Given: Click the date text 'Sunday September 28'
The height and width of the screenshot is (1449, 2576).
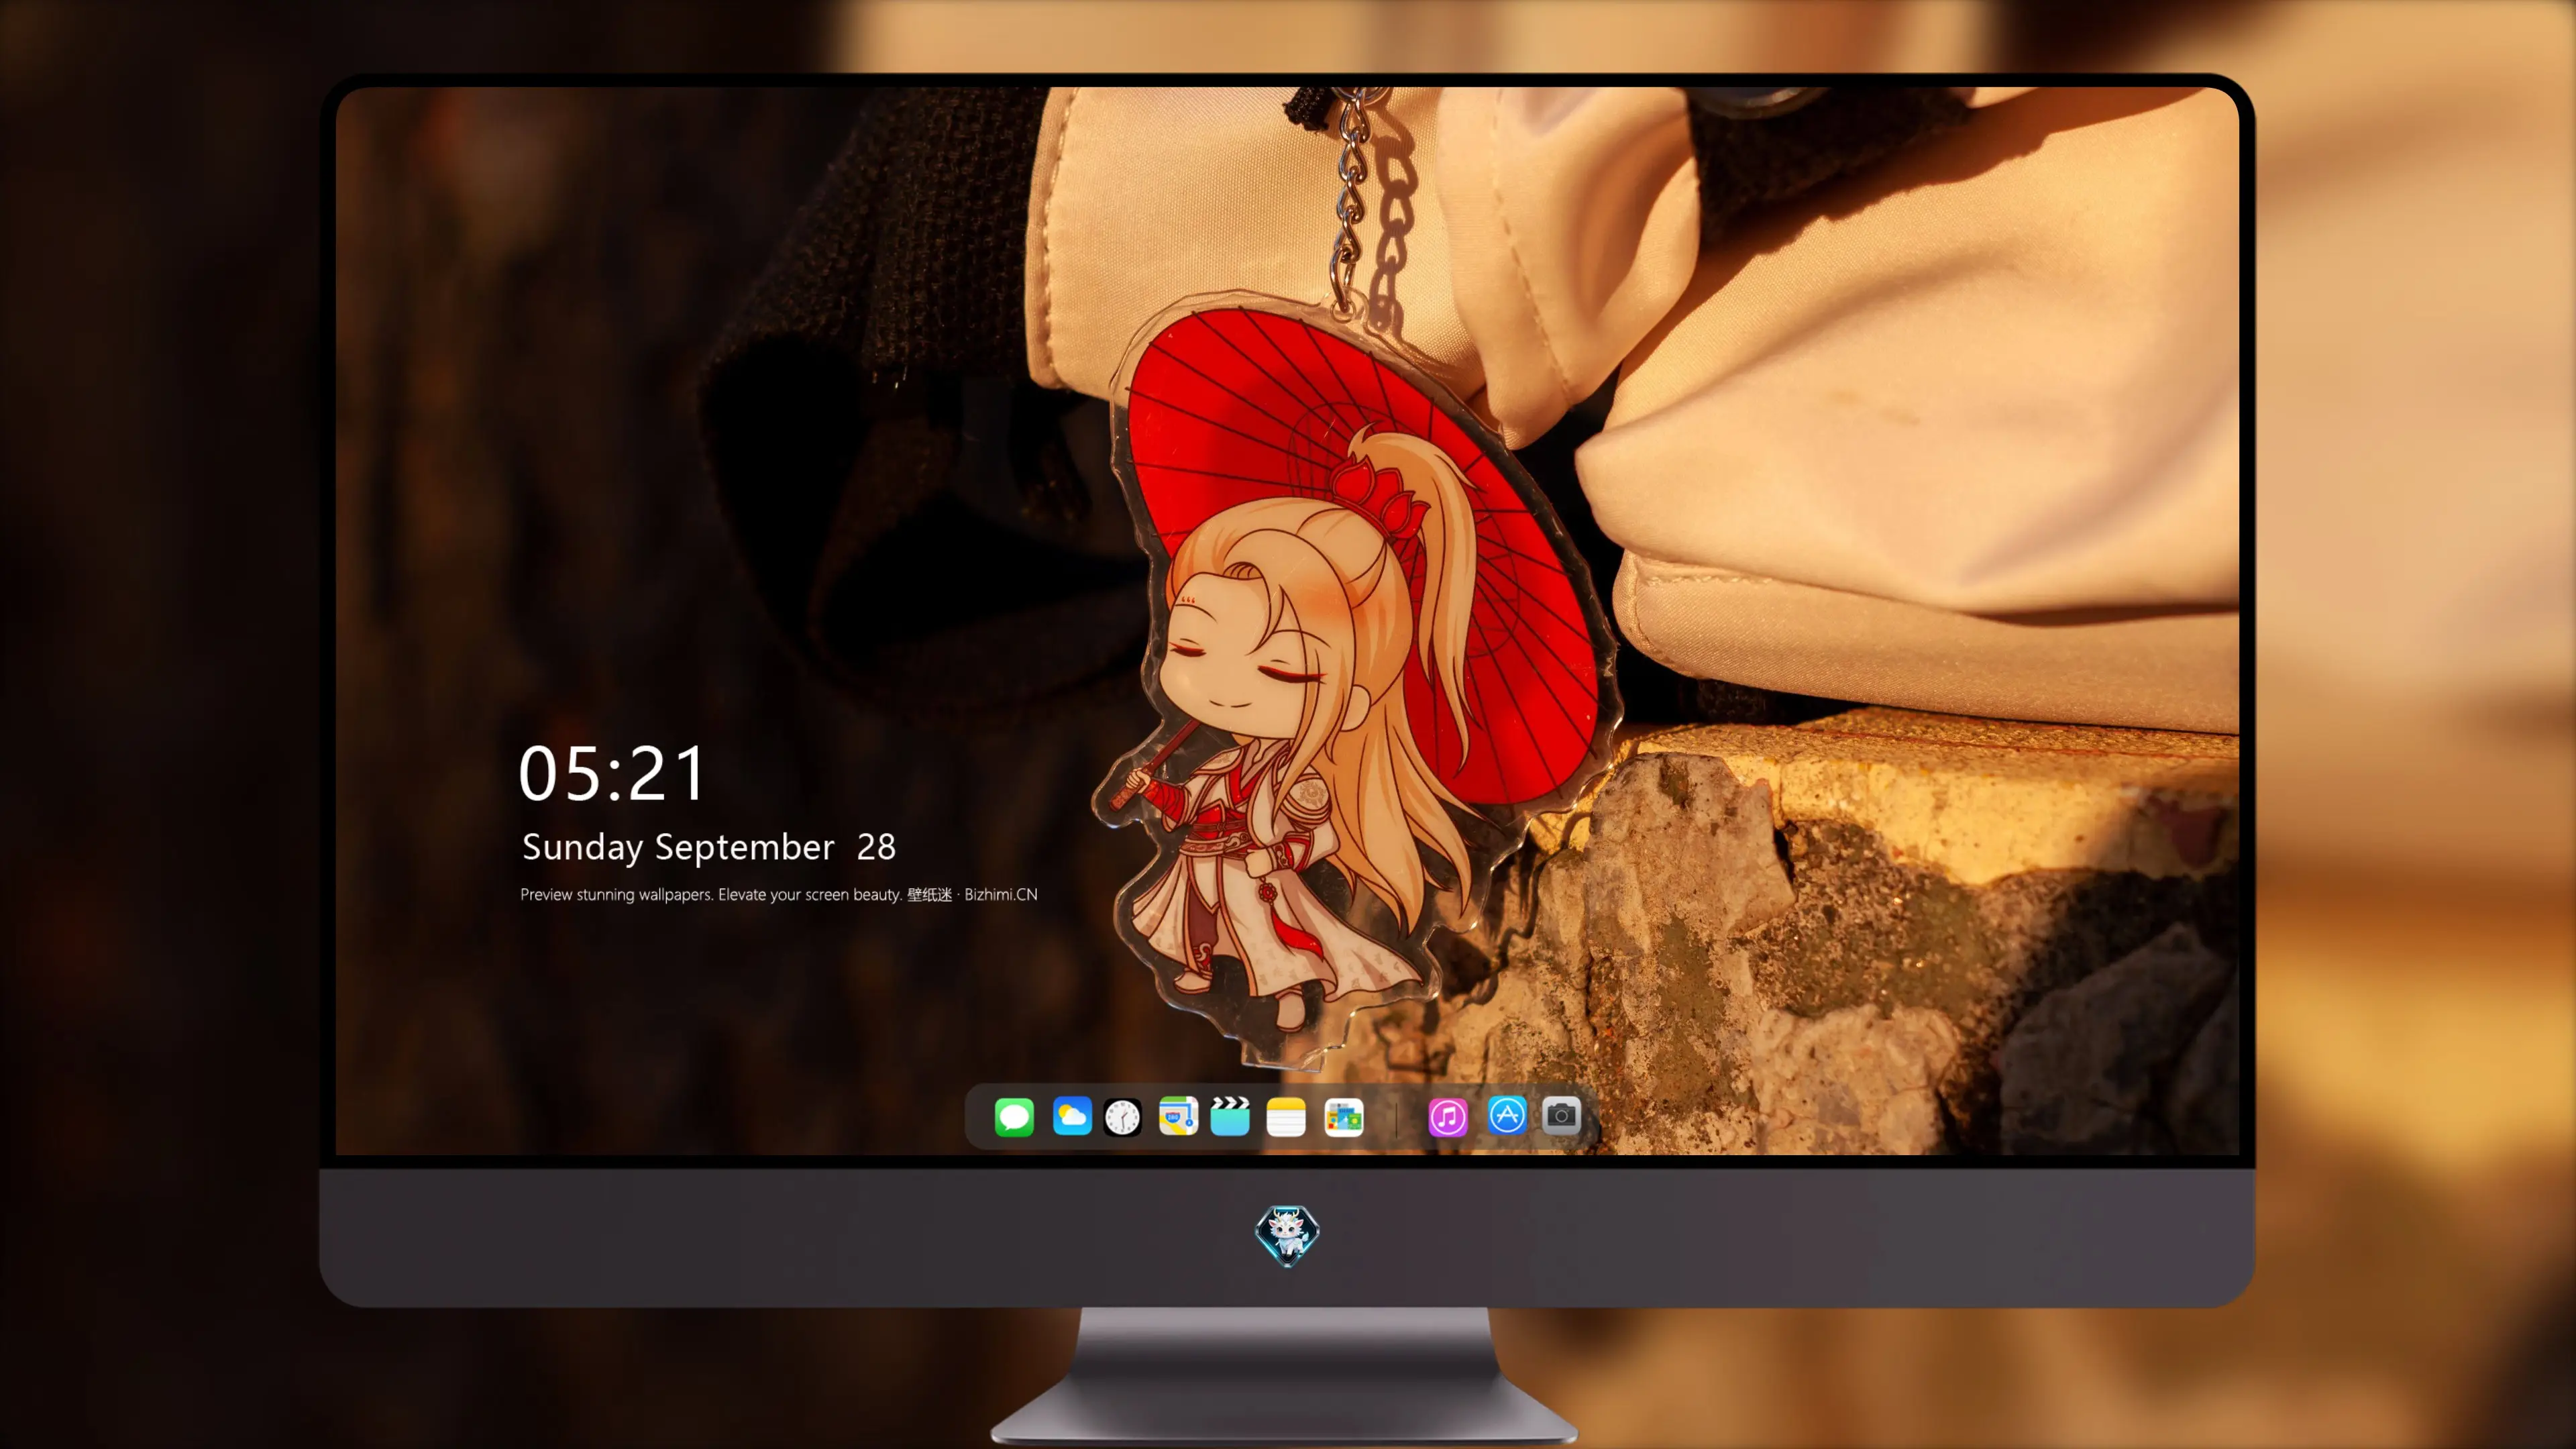Looking at the screenshot, I should pyautogui.click(x=709, y=847).
